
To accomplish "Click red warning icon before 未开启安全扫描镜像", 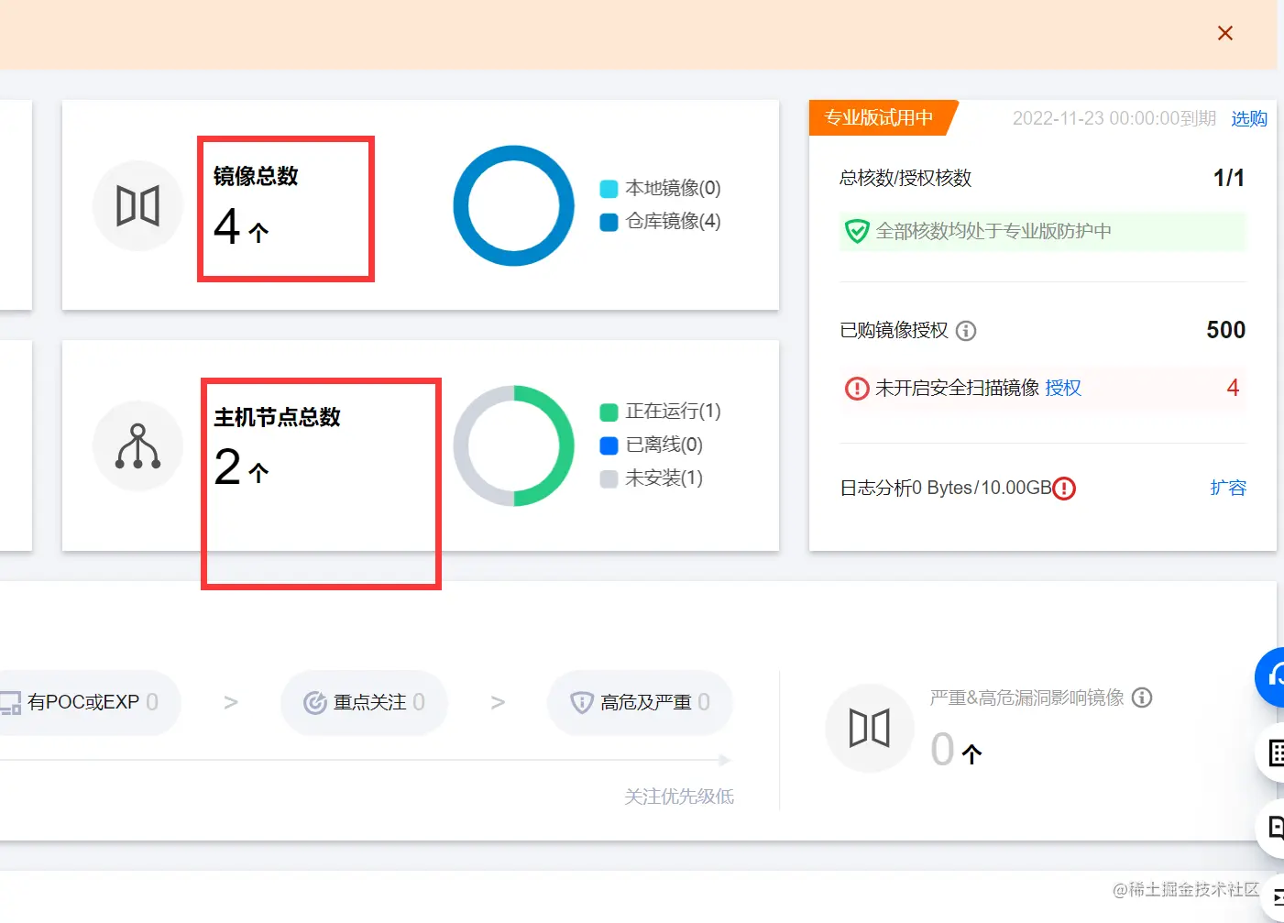I will [x=857, y=389].
